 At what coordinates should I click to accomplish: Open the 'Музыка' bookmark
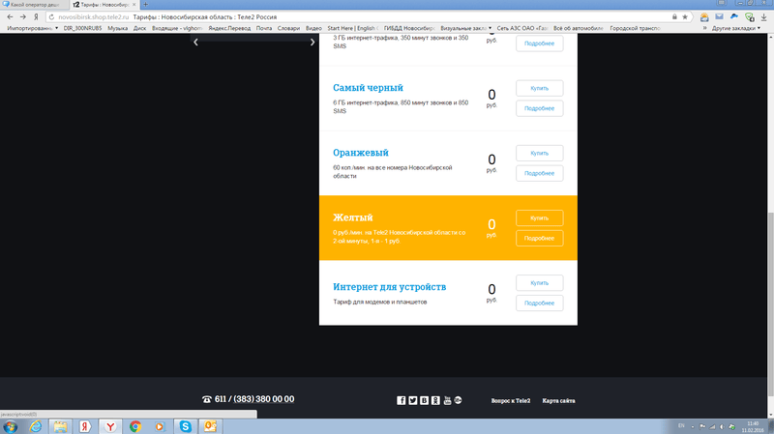click(x=117, y=28)
